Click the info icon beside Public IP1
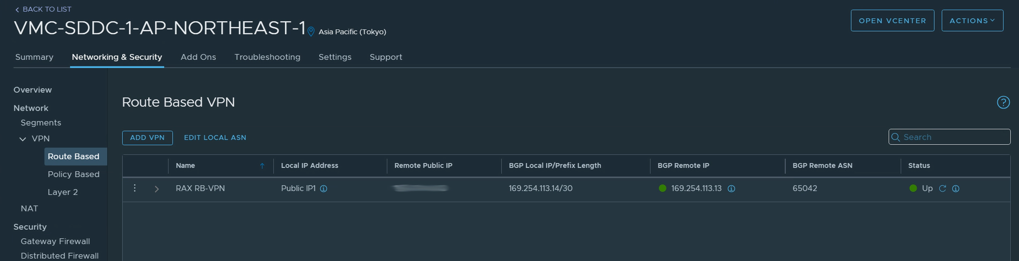The image size is (1019, 261). 324,189
